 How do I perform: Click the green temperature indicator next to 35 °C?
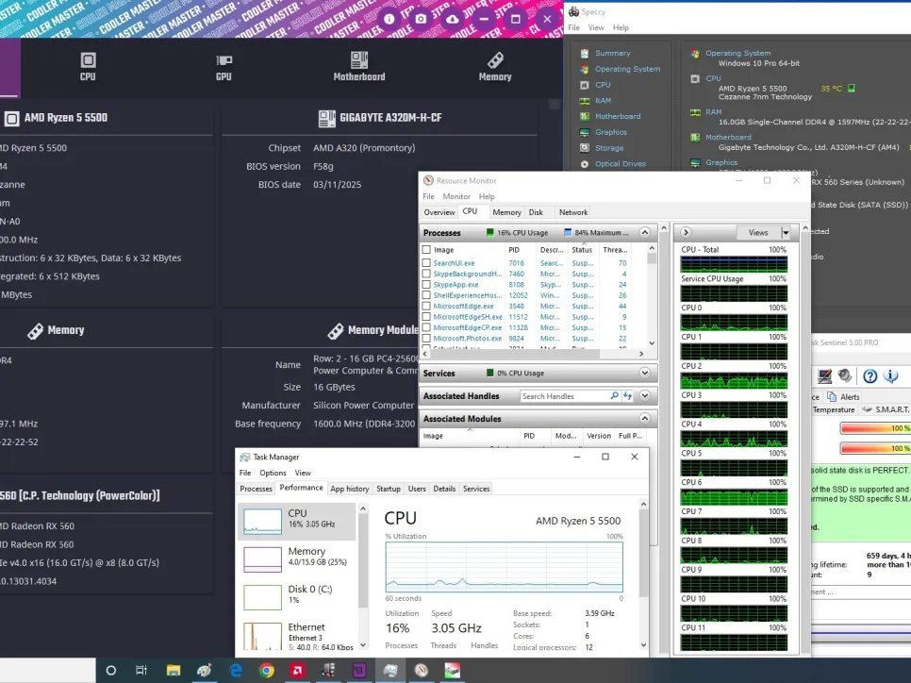pos(852,89)
